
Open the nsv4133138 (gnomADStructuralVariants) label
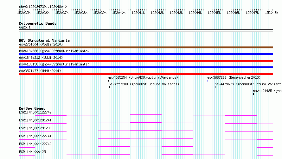point(54,64)
